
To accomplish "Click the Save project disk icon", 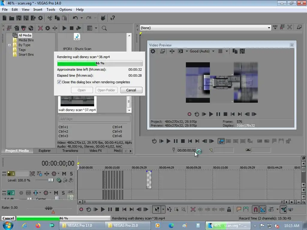I will tap(19, 18).
